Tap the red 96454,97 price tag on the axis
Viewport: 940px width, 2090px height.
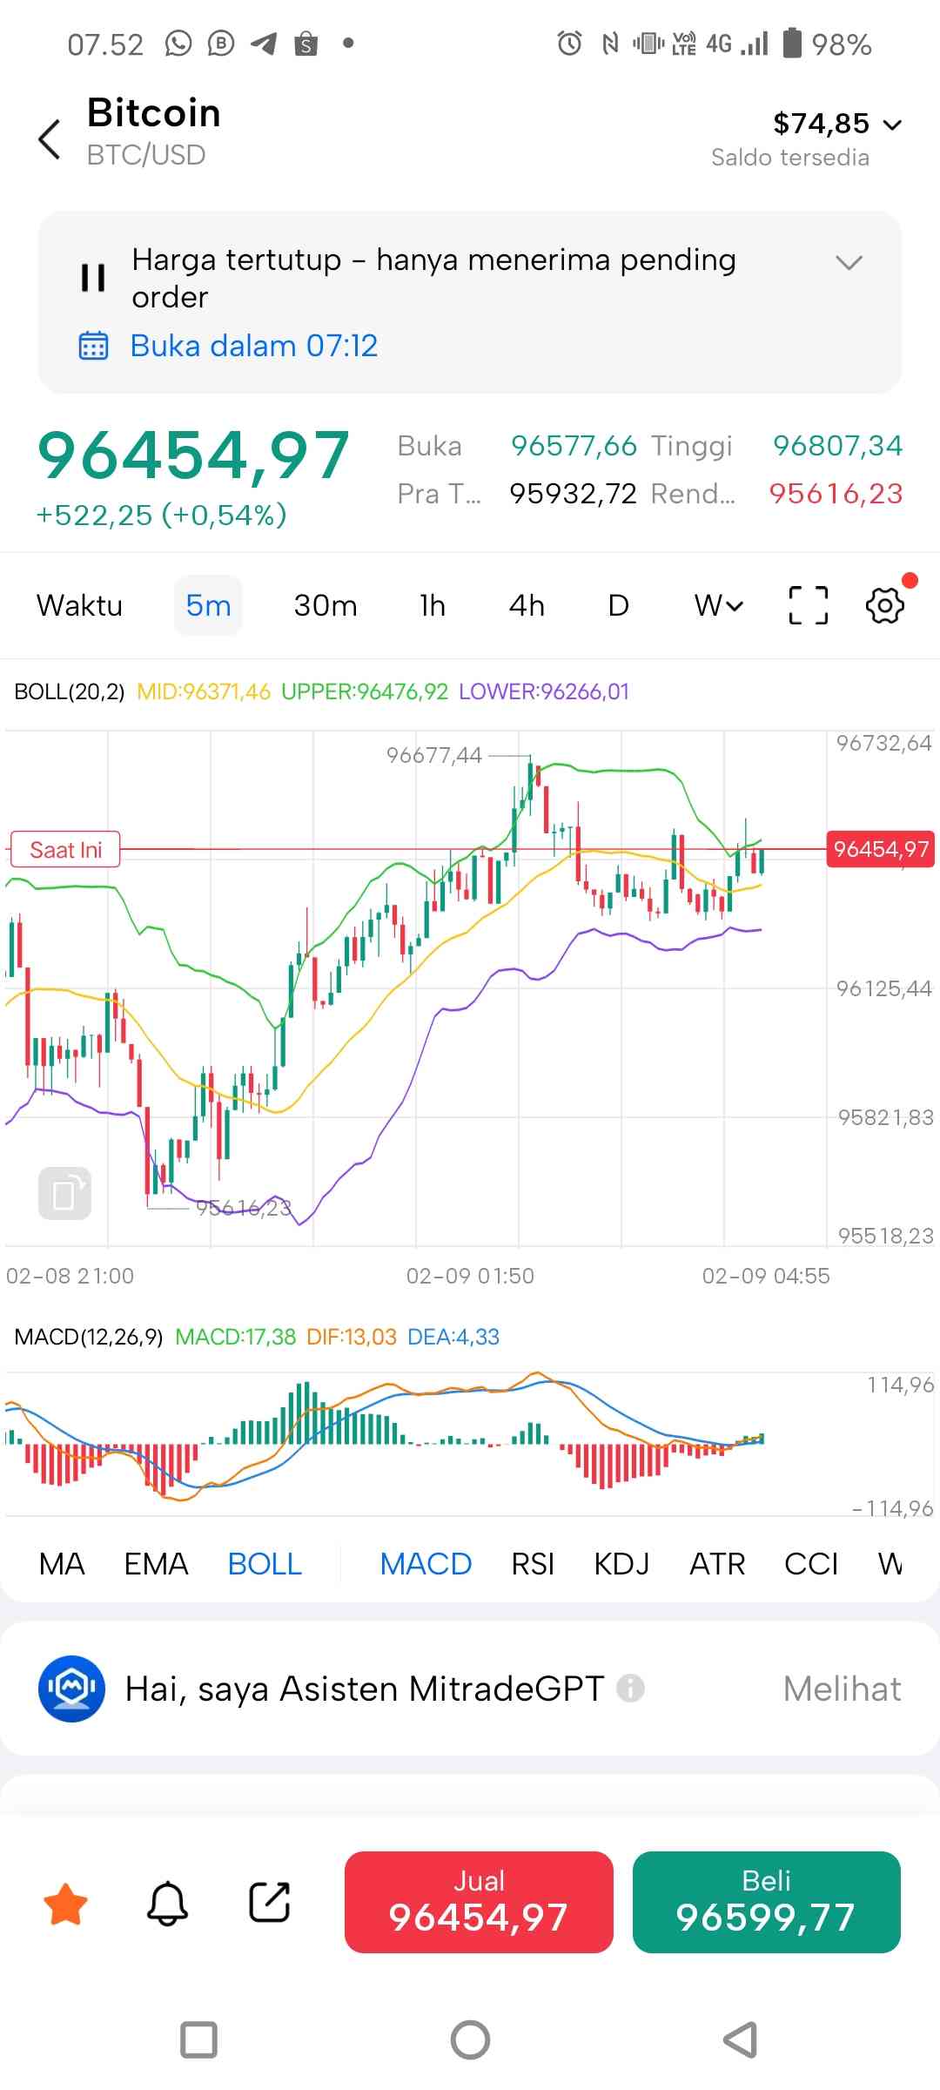click(881, 849)
